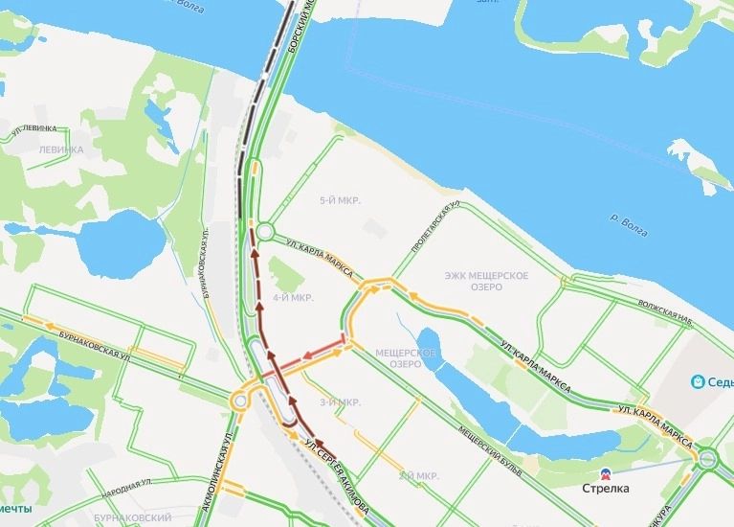Click the orange traffic arrow on Бурнаковская ул.
This screenshot has height=527, width=734.
point(49,325)
